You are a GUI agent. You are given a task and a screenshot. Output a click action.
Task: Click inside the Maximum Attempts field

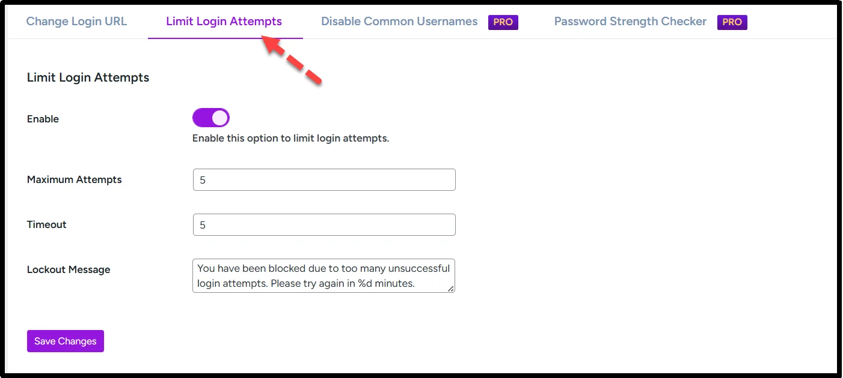click(x=323, y=179)
